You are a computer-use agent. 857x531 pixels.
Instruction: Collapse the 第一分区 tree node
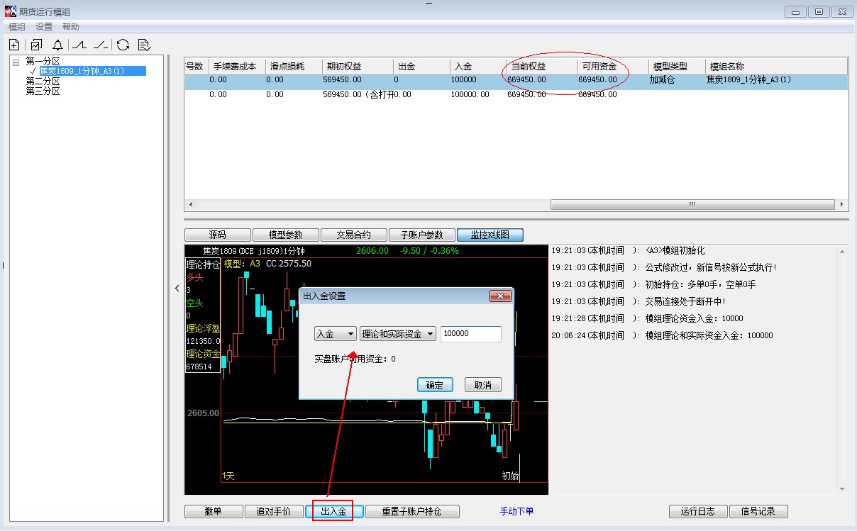pyautogui.click(x=16, y=62)
